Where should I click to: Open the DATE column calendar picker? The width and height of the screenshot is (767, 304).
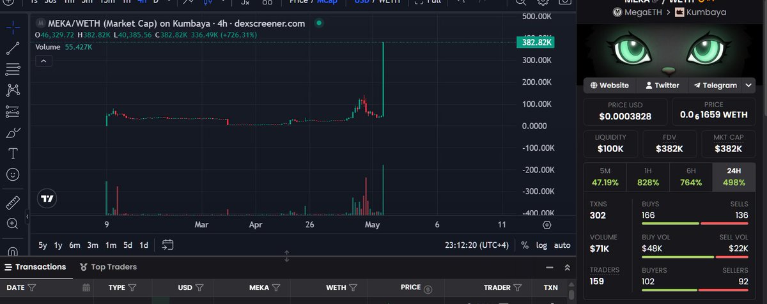(87, 288)
